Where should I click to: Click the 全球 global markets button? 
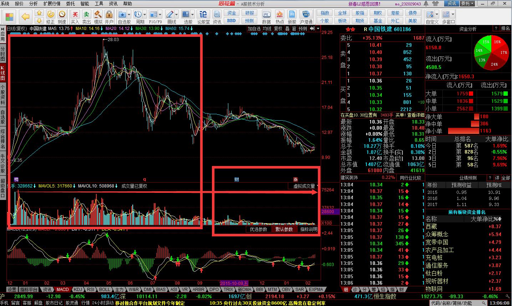(342, 13)
